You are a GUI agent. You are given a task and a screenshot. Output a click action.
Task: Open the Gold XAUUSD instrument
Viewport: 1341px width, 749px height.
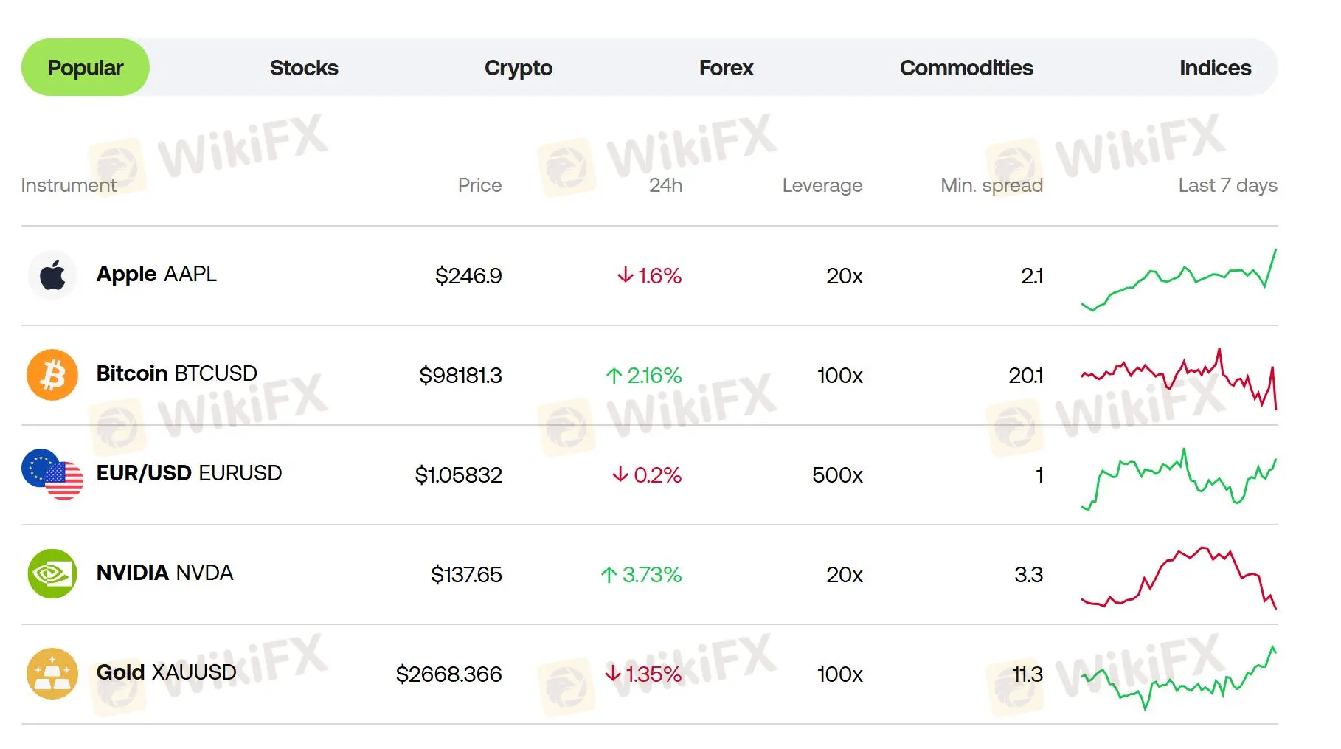(167, 672)
